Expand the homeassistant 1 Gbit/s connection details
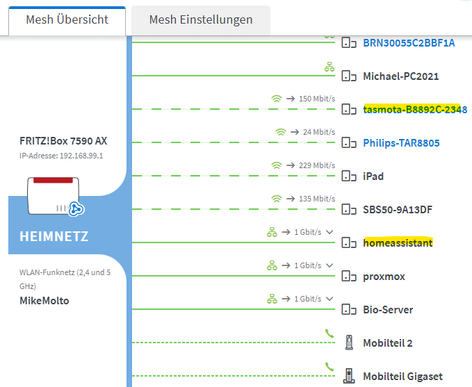 (x=329, y=232)
